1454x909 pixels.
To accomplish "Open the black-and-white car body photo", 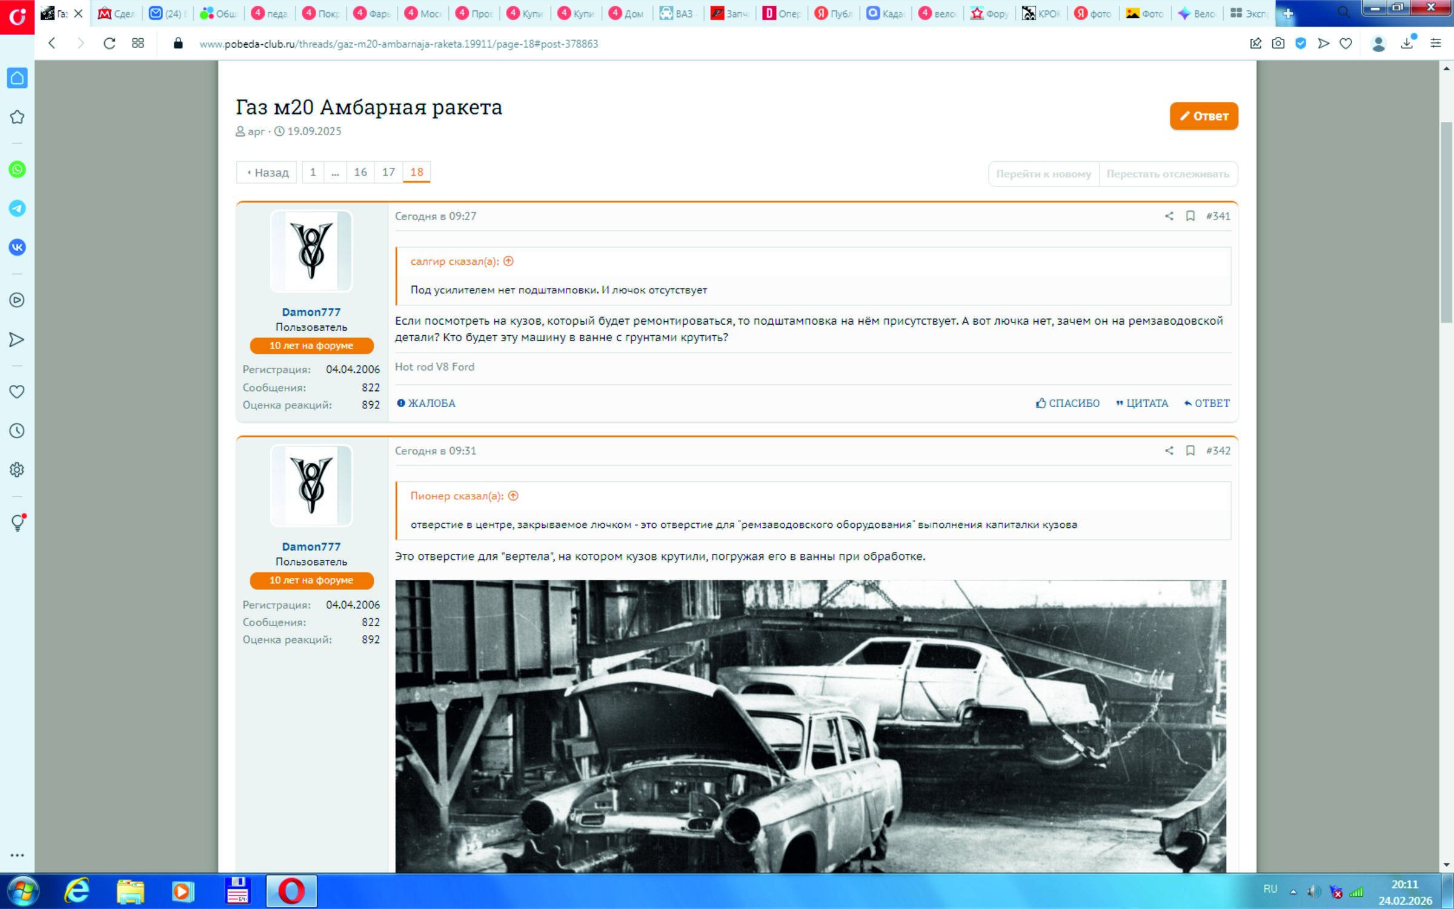I will [810, 726].
